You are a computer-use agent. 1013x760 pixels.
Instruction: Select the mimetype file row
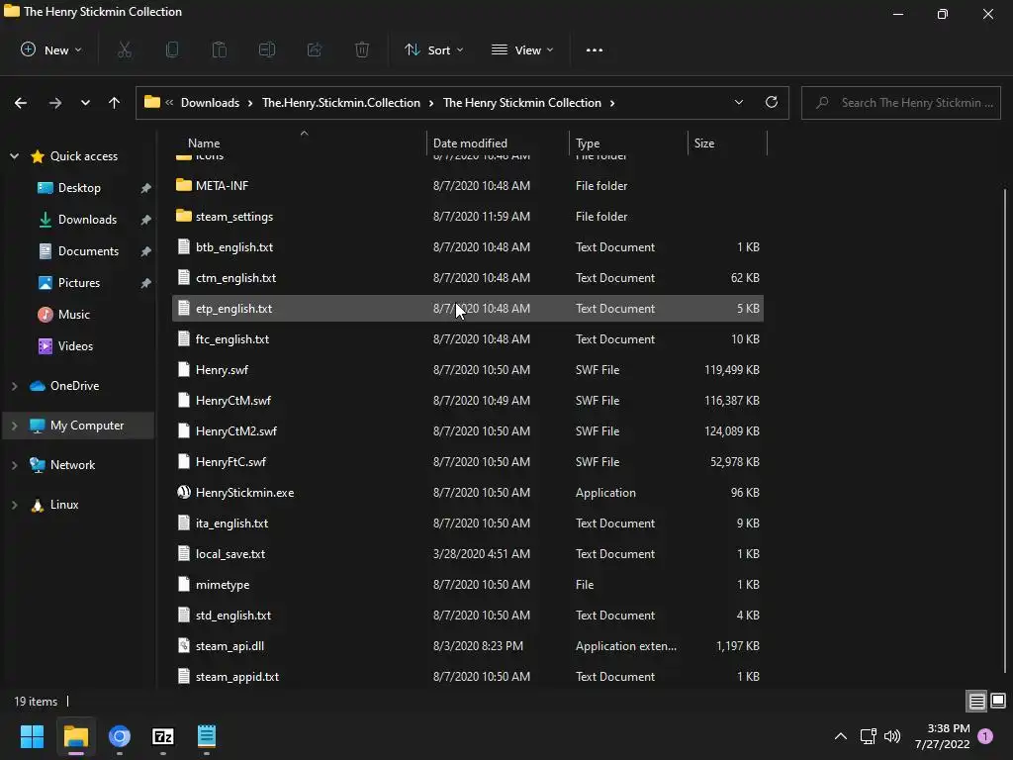(x=468, y=585)
